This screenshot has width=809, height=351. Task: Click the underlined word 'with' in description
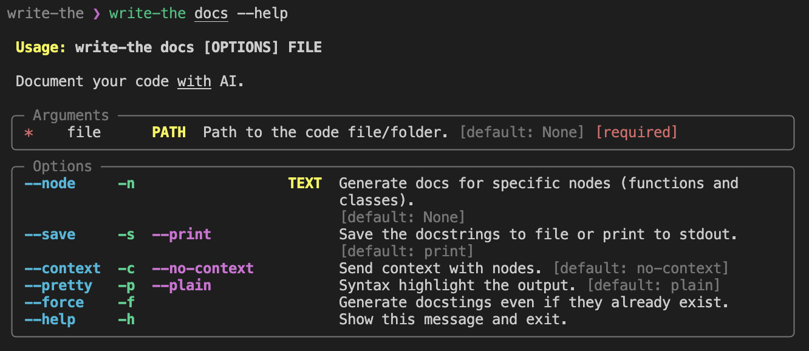pyautogui.click(x=194, y=81)
